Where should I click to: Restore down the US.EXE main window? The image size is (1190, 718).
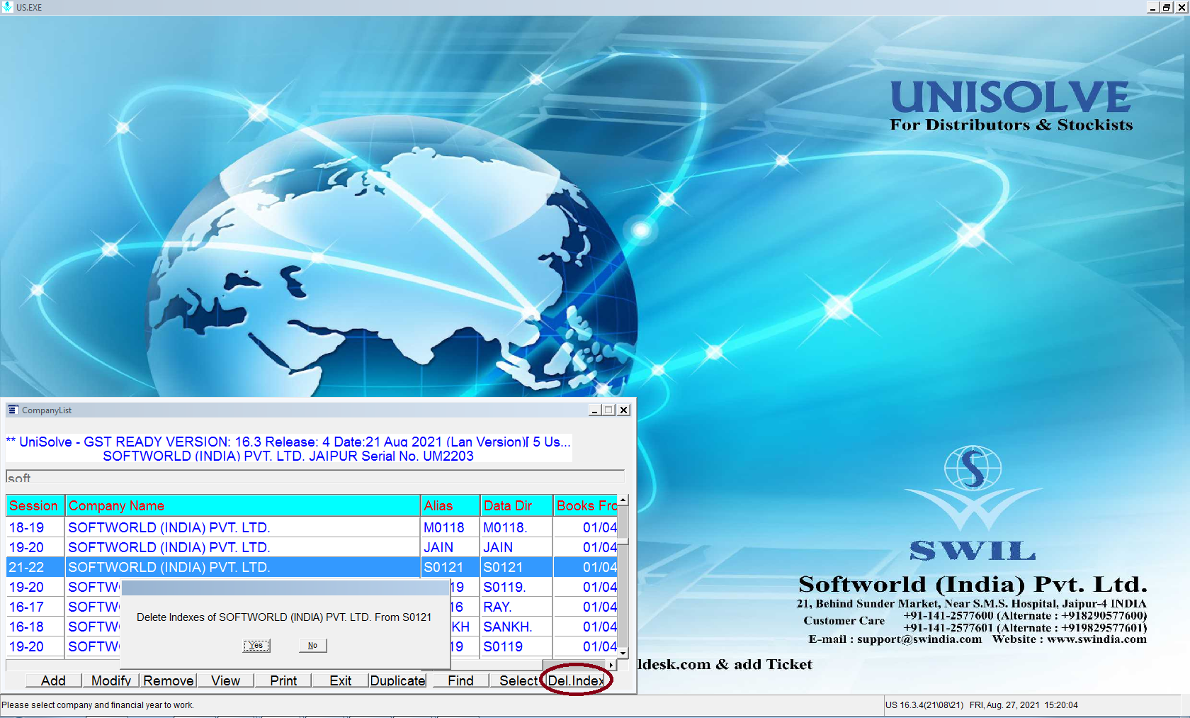coord(1167,7)
